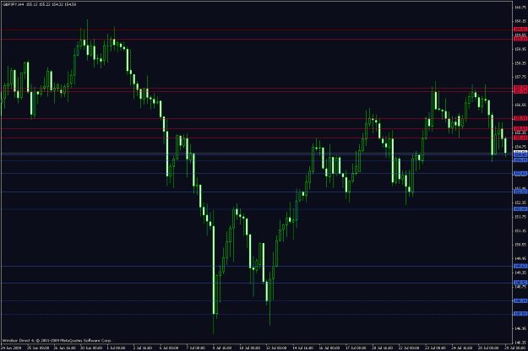Click the 151.75 price scale label
The height and width of the screenshot is (351, 528).
pos(520,217)
